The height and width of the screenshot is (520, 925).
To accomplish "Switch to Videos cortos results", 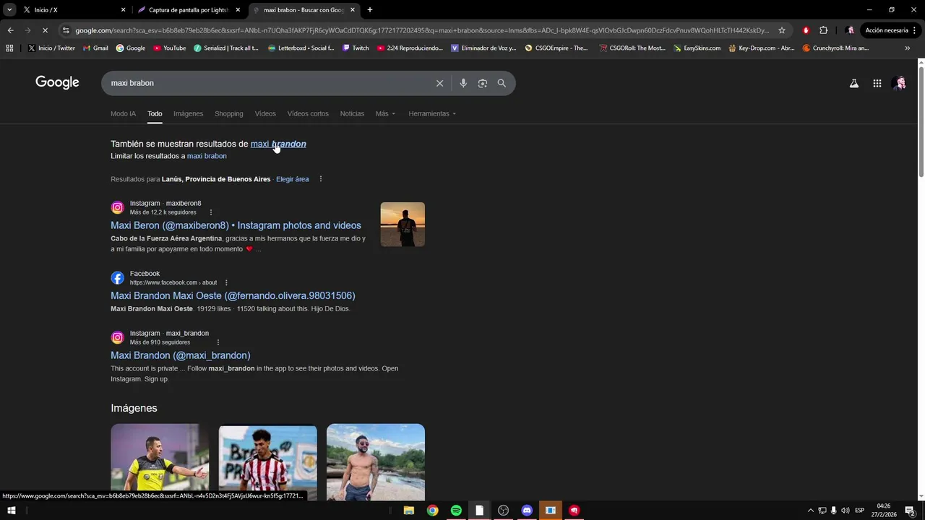I will click(x=308, y=113).
